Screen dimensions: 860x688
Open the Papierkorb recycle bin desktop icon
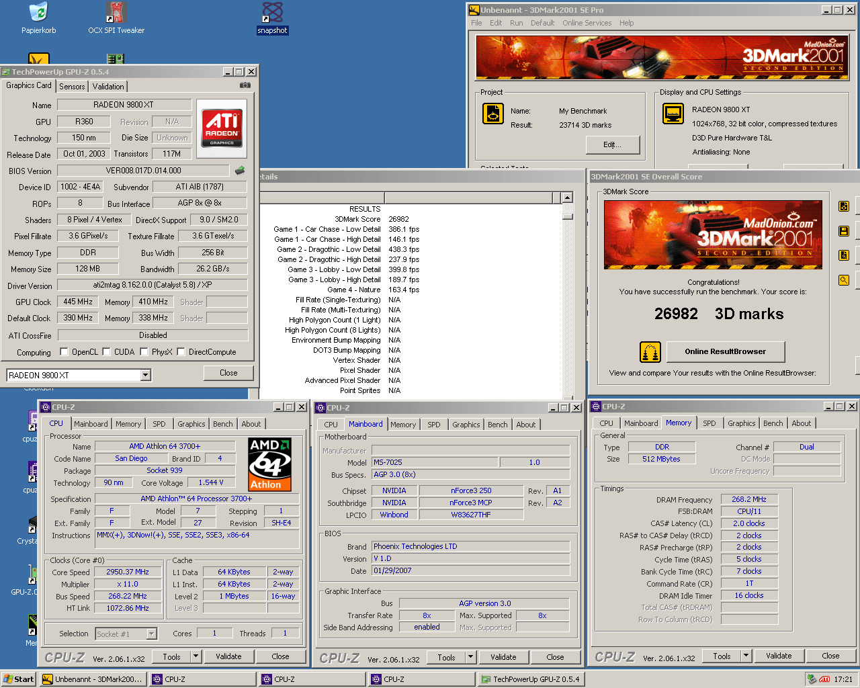tap(38, 12)
